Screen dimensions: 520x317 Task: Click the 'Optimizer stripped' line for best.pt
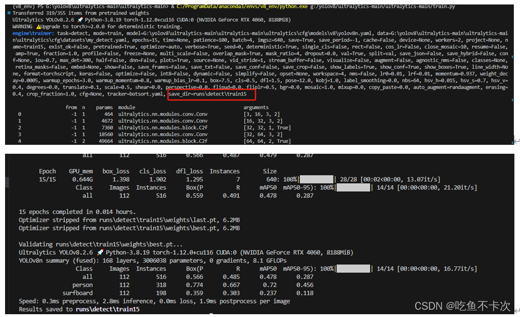point(129,228)
